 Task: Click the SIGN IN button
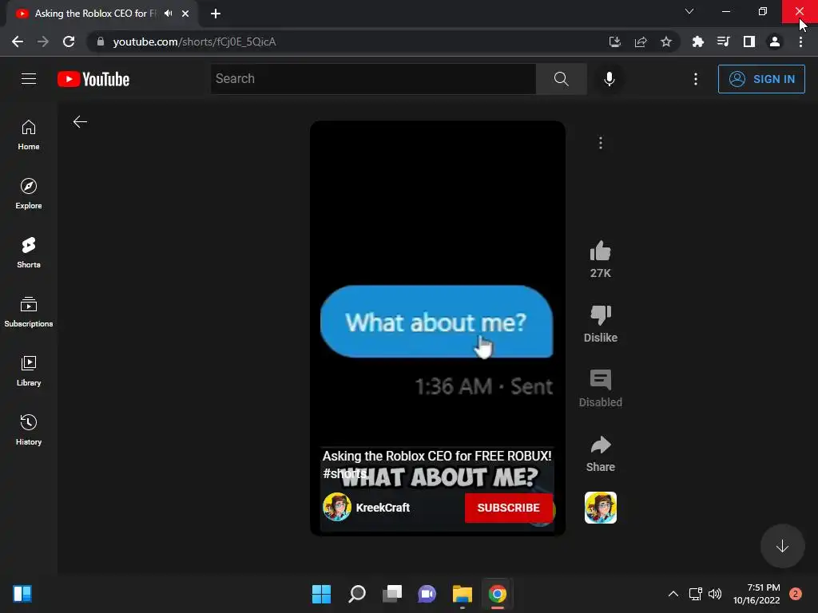(x=761, y=79)
